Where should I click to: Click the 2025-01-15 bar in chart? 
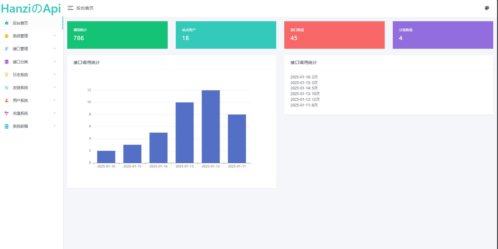[132, 154]
